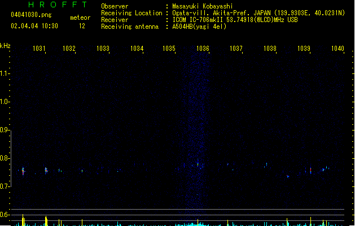Click the 0.7 kHz frequency label
Image resolution: width=355 pixels, height=226 pixels.
pos(4,186)
